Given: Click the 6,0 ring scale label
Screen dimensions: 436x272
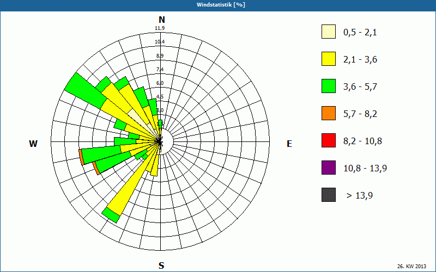Looking at the screenshot, I should (160, 83).
